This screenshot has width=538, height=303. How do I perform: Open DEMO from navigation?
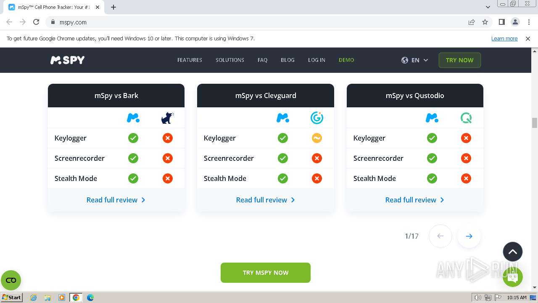click(x=346, y=60)
